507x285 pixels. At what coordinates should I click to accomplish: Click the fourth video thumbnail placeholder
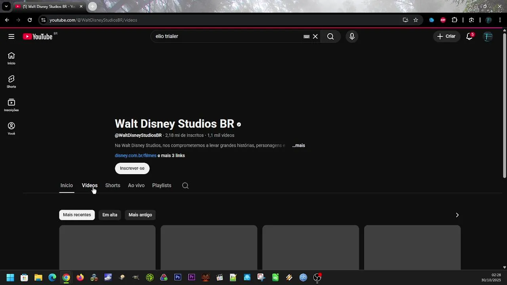click(x=412, y=247)
